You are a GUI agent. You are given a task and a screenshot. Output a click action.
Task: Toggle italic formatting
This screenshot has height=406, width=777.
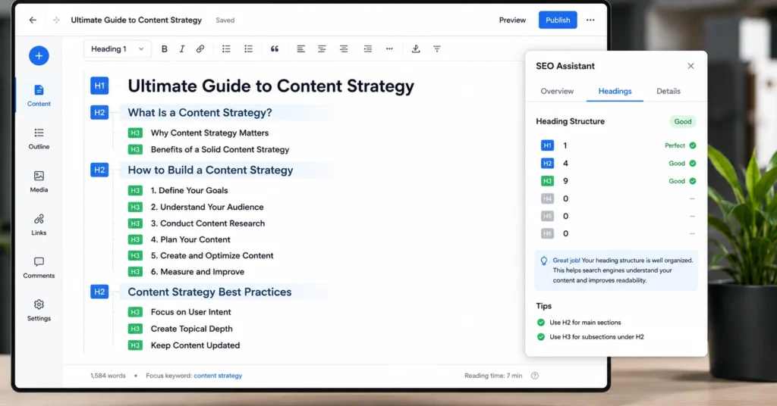tap(182, 49)
